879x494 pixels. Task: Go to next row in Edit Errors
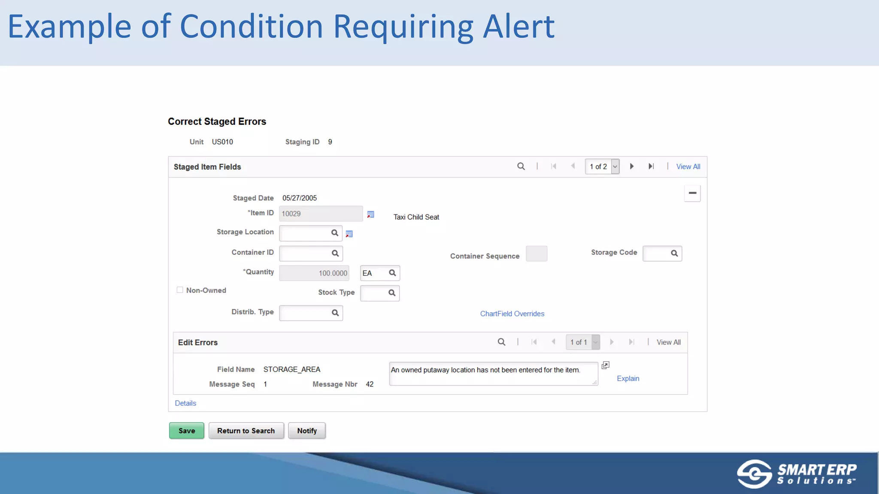[x=612, y=342]
